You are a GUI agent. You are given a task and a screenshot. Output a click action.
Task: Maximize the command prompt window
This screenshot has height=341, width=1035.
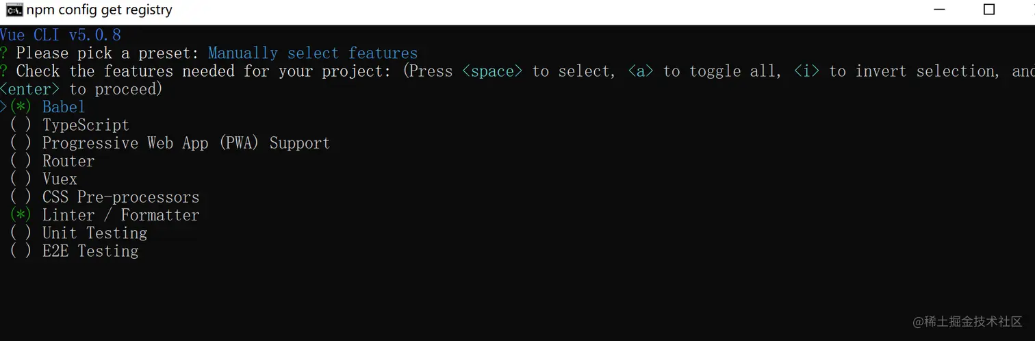click(988, 10)
